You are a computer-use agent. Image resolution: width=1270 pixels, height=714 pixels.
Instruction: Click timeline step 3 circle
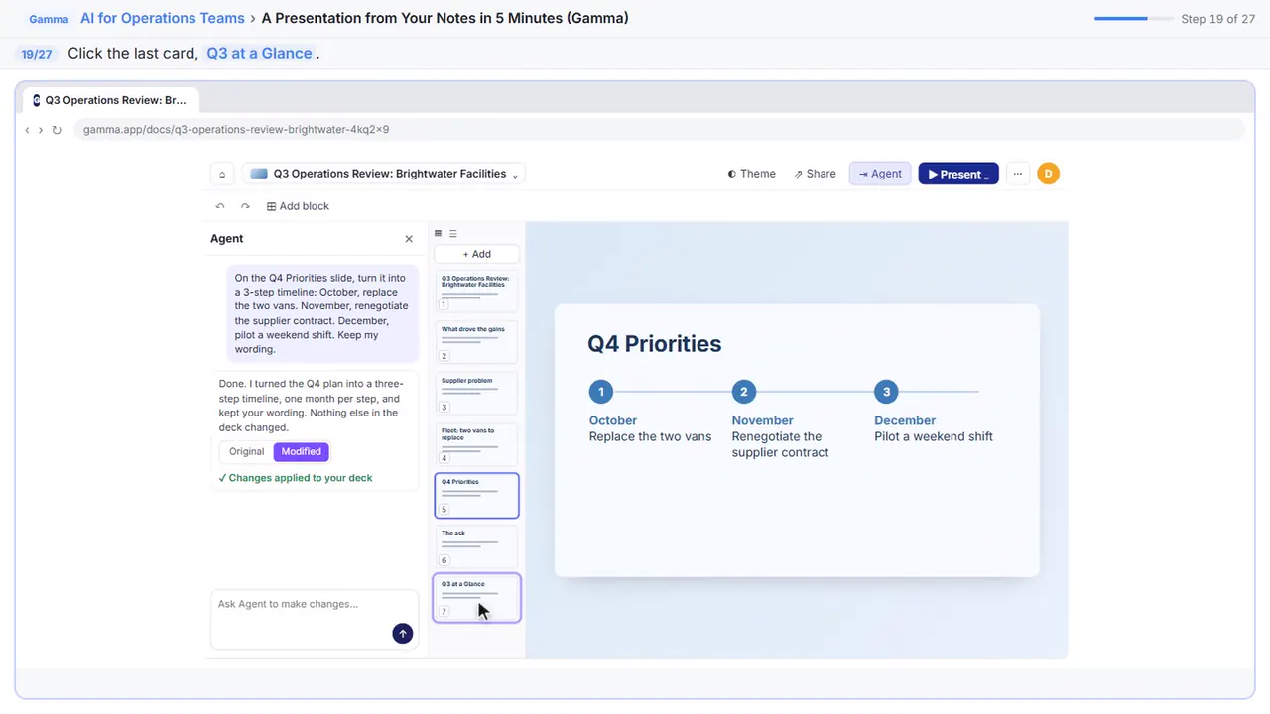click(886, 392)
